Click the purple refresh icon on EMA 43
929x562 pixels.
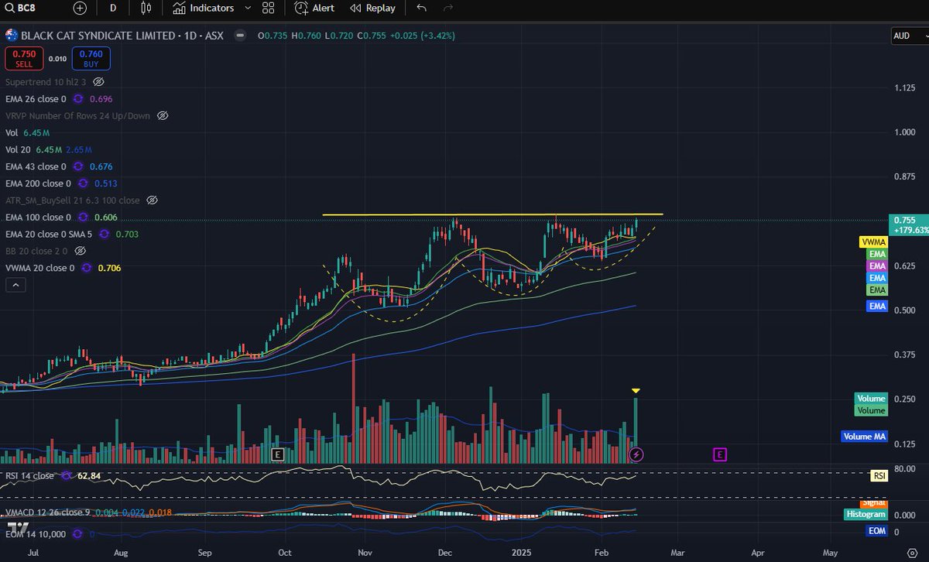tap(78, 166)
